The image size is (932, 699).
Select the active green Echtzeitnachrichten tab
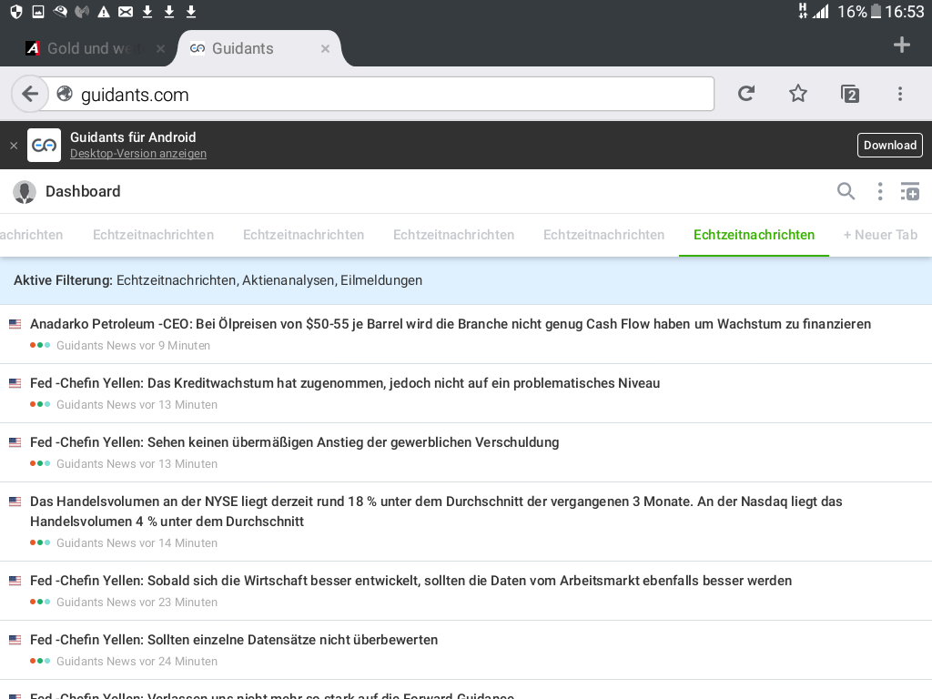754,235
